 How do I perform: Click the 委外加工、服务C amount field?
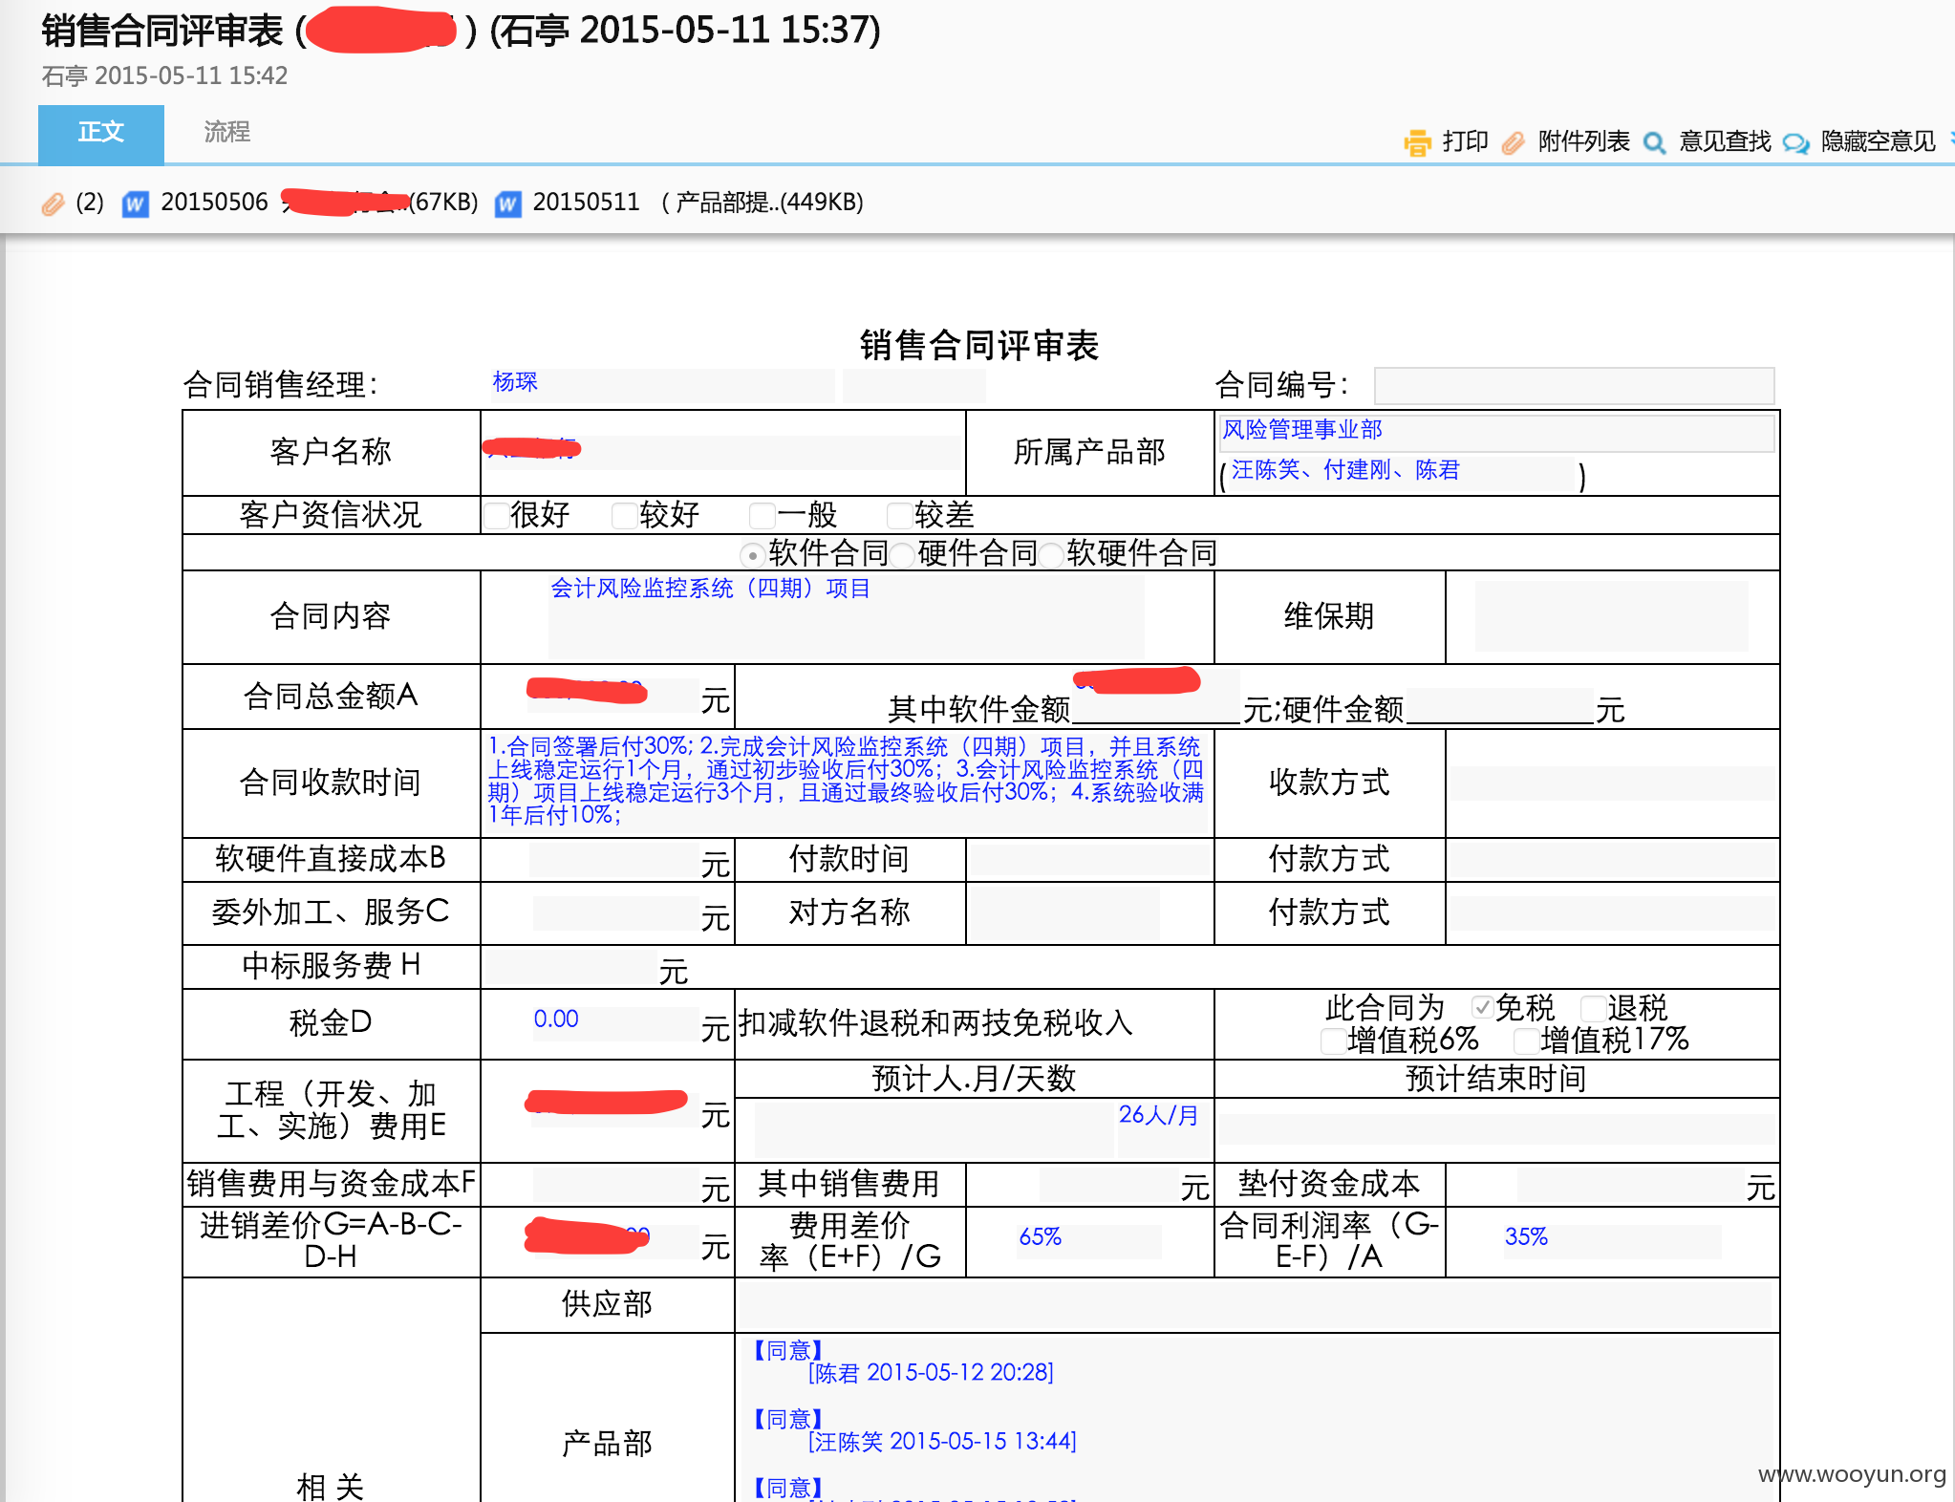tap(615, 913)
